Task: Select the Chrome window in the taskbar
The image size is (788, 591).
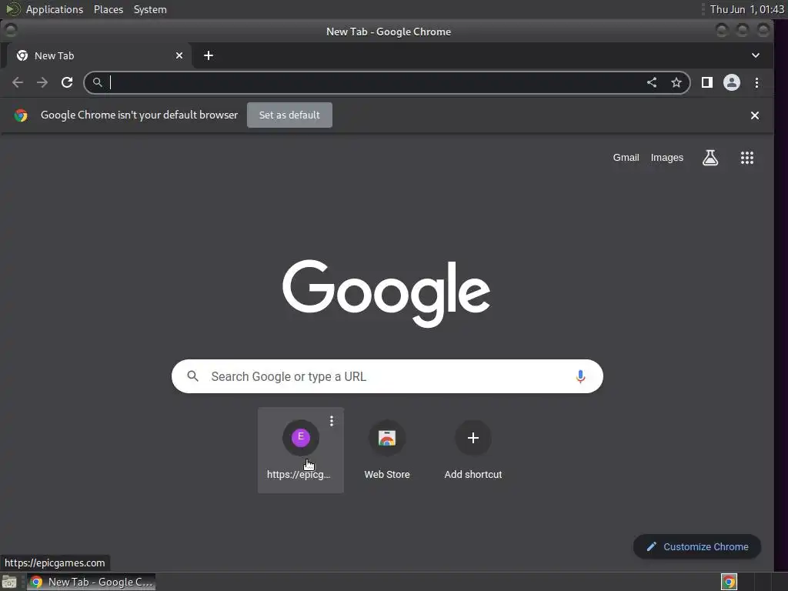Action: pyautogui.click(x=91, y=582)
